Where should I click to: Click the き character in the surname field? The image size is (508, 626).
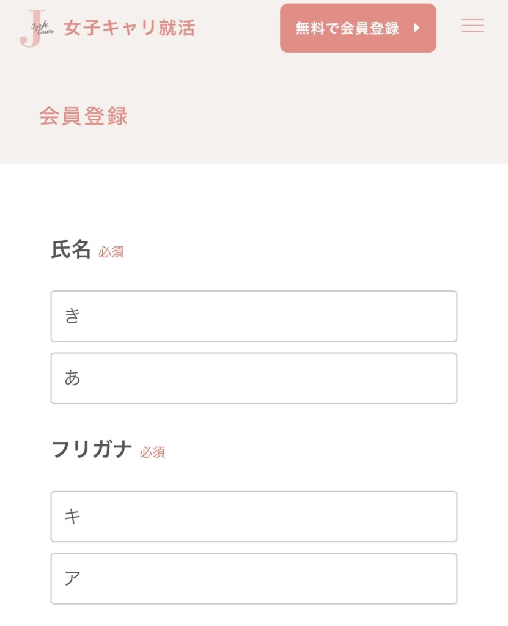click(x=73, y=316)
